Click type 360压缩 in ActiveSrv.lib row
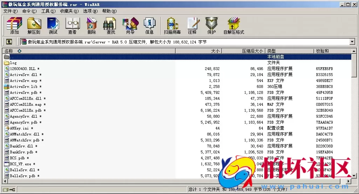The height and width of the screenshot is (194, 359). click(x=275, y=86)
